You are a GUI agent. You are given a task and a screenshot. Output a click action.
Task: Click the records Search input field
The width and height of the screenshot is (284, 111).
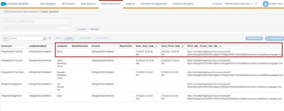26,39
